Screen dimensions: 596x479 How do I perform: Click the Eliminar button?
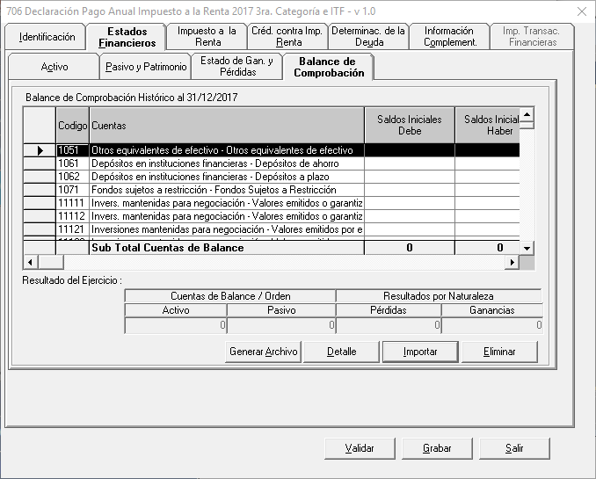pos(499,352)
